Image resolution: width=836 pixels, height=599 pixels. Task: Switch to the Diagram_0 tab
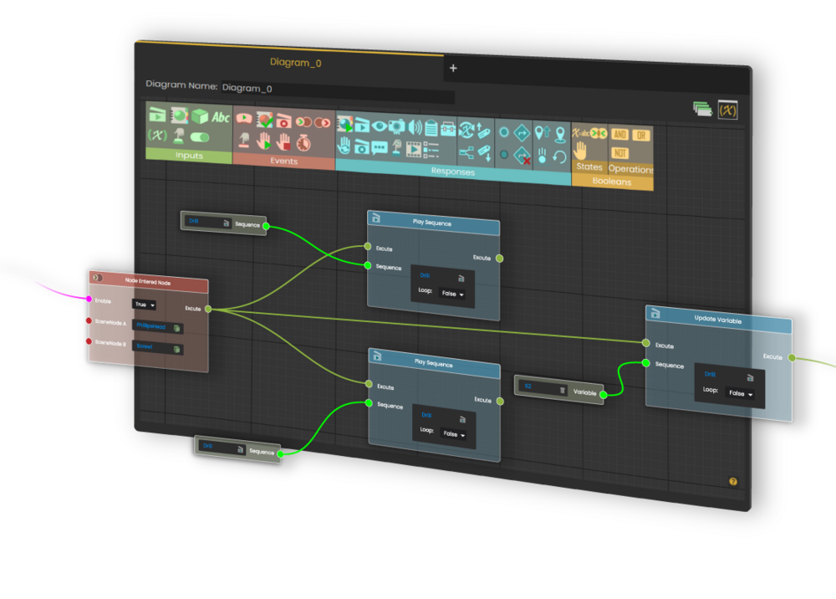click(x=294, y=62)
